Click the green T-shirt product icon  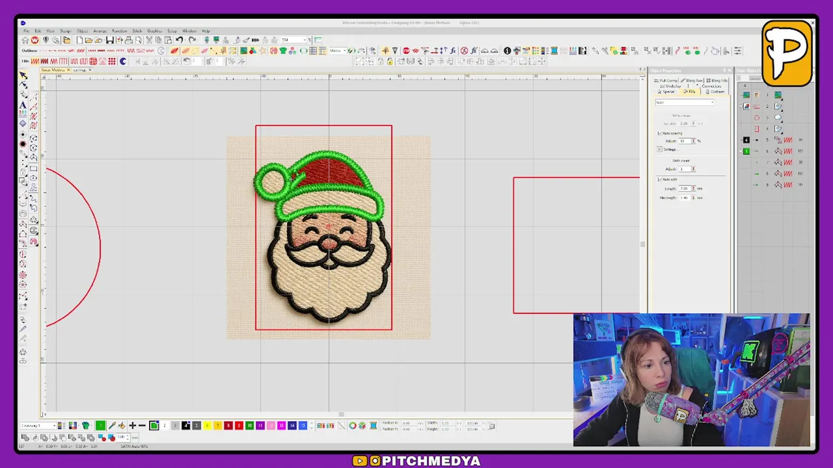point(283,51)
